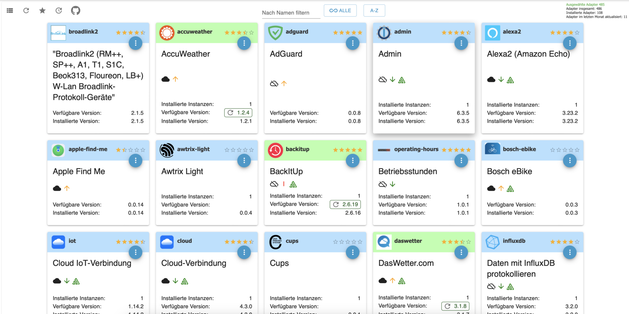Click the star rating on cups card

pyautogui.click(x=348, y=242)
